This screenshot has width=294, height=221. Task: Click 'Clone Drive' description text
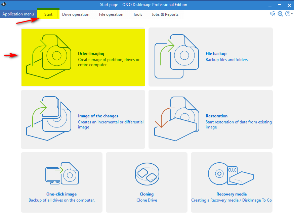[147, 200]
